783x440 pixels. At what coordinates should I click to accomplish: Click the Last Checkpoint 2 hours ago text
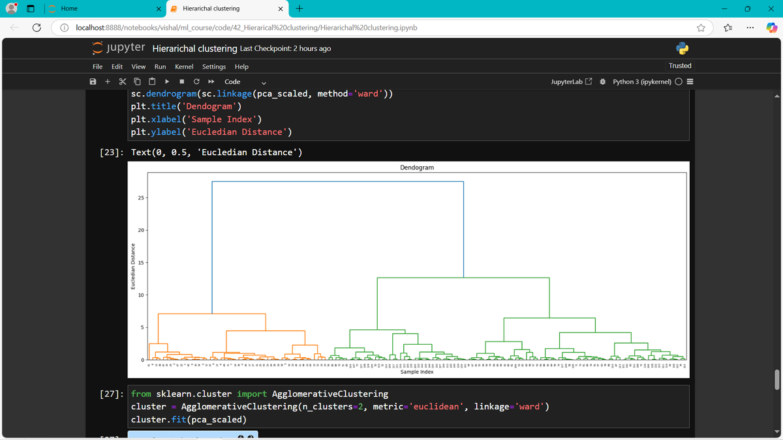(x=285, y=48)
